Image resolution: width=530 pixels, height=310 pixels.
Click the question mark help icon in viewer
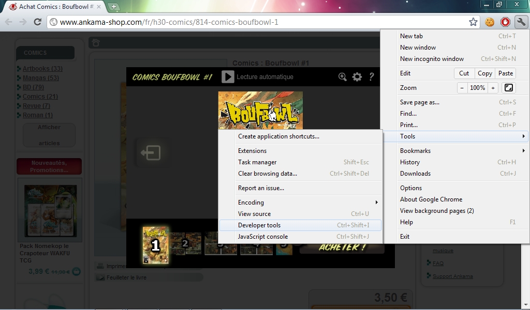pos(371,77)
